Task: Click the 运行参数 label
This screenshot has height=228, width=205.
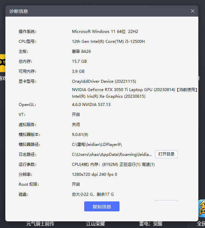Action: [x=27, y=165]
